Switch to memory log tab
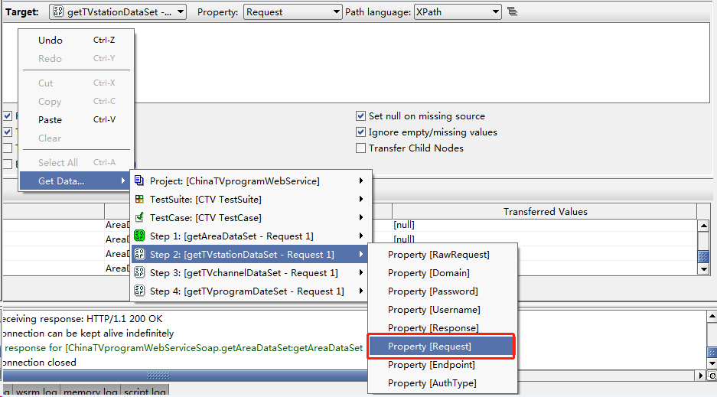The height and width of the screenshot is (397, 717). pyautogui.click(x=90, y=392)
